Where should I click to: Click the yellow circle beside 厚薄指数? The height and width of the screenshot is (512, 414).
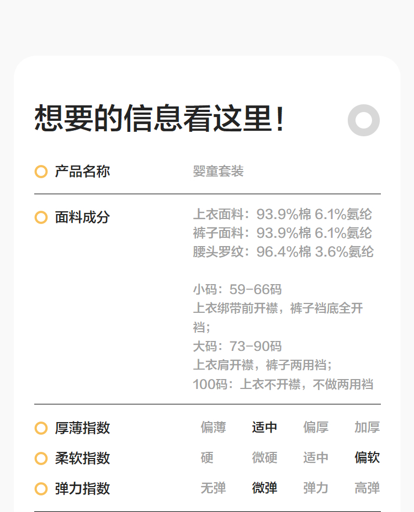click(x=41, y=428)
